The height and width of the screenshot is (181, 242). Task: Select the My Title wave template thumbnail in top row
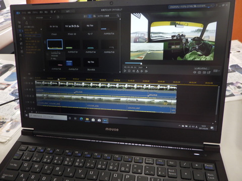(x=90, y=26)
